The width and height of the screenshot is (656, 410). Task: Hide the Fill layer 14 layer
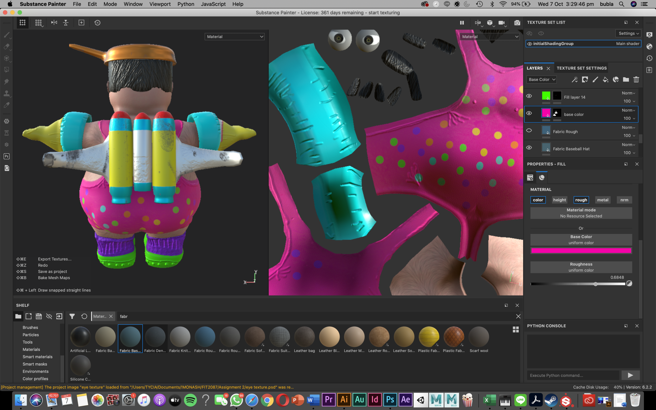529,96
